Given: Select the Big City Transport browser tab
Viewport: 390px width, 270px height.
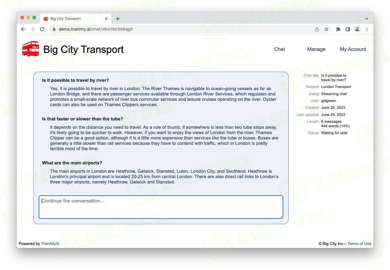Looking at the screenshot, I should (76, 19).
